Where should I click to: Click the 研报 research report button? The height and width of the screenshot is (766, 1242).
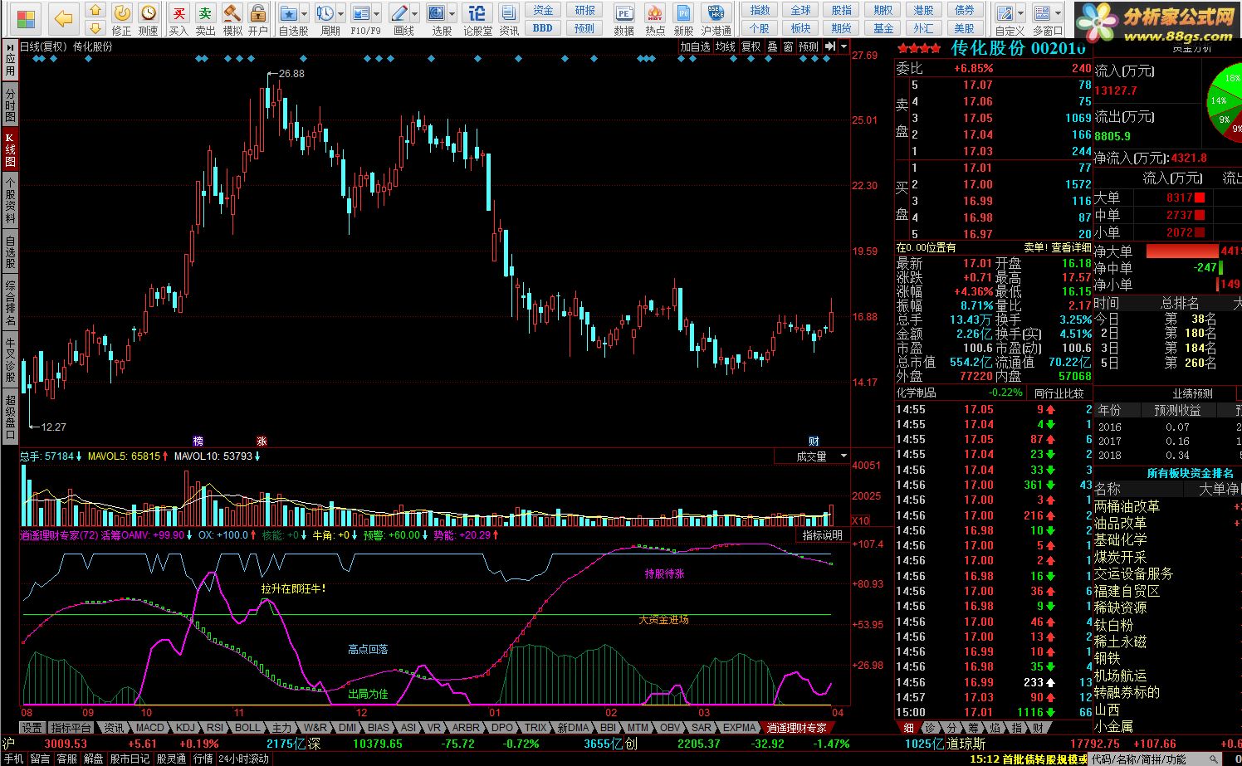point(584,10)
